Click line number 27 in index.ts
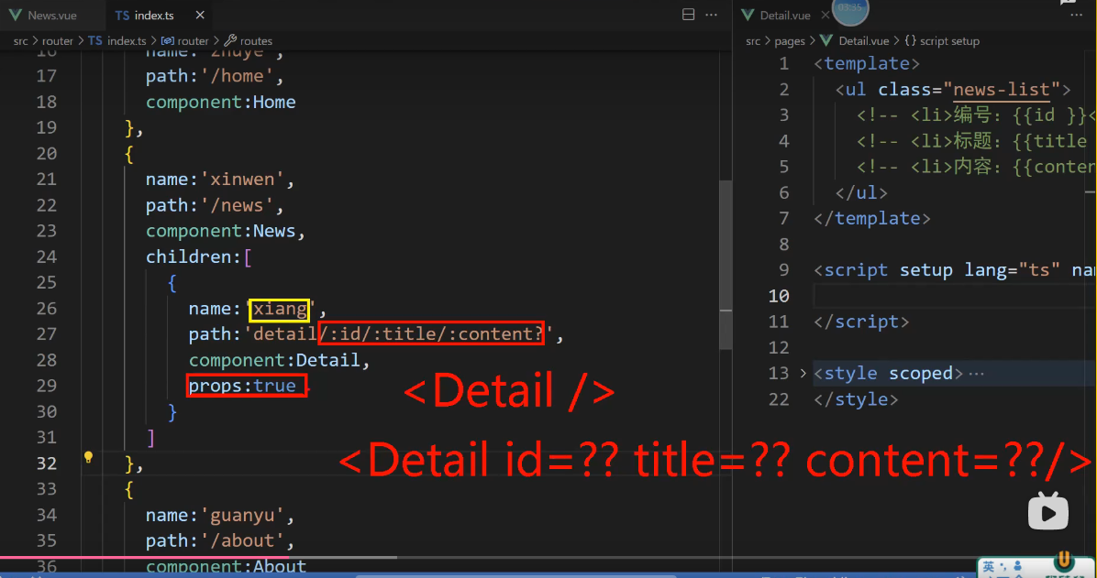This screenshot has height=578, width=1097. click(46, 334)
